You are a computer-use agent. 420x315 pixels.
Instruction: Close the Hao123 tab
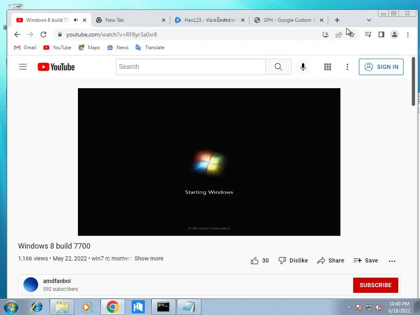(243, 20)
